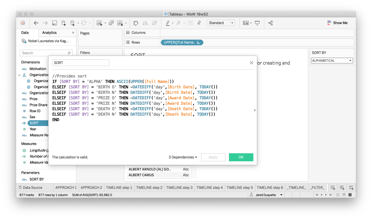Sort descending from the toolbar

click(155, 23)
